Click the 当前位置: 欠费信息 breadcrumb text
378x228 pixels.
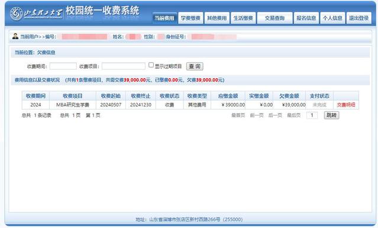tap(35, 52)
